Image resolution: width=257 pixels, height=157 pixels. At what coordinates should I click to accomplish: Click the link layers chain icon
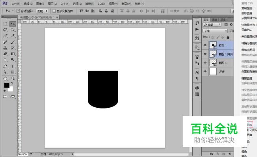(x=212, y=154)
